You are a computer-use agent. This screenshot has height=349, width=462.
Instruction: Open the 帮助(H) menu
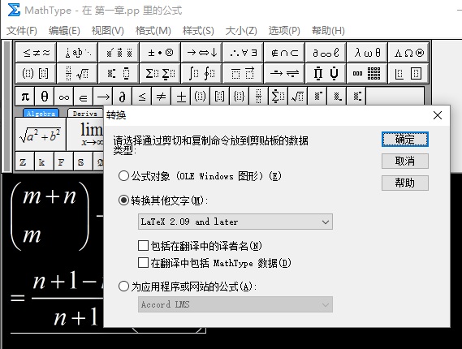click(x=328, y=30)
